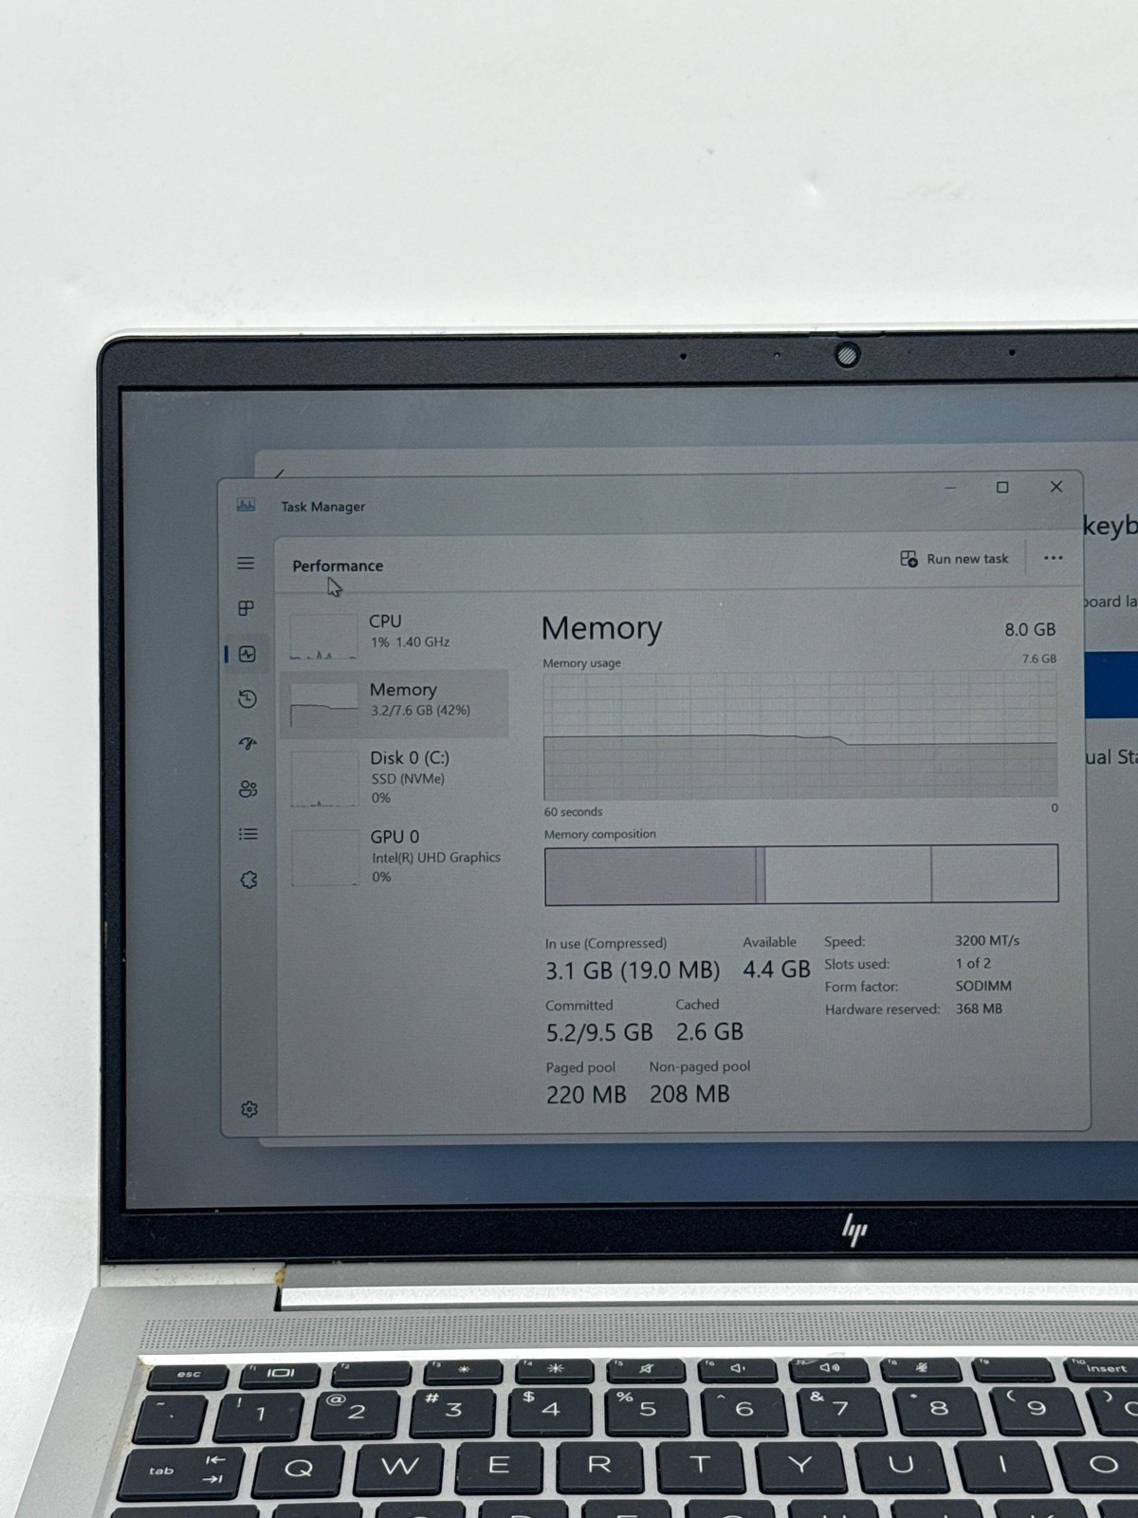Click the 368 MB hardware reserved value
The height and width of the screenshot is (1518, 1138).
979,1009
